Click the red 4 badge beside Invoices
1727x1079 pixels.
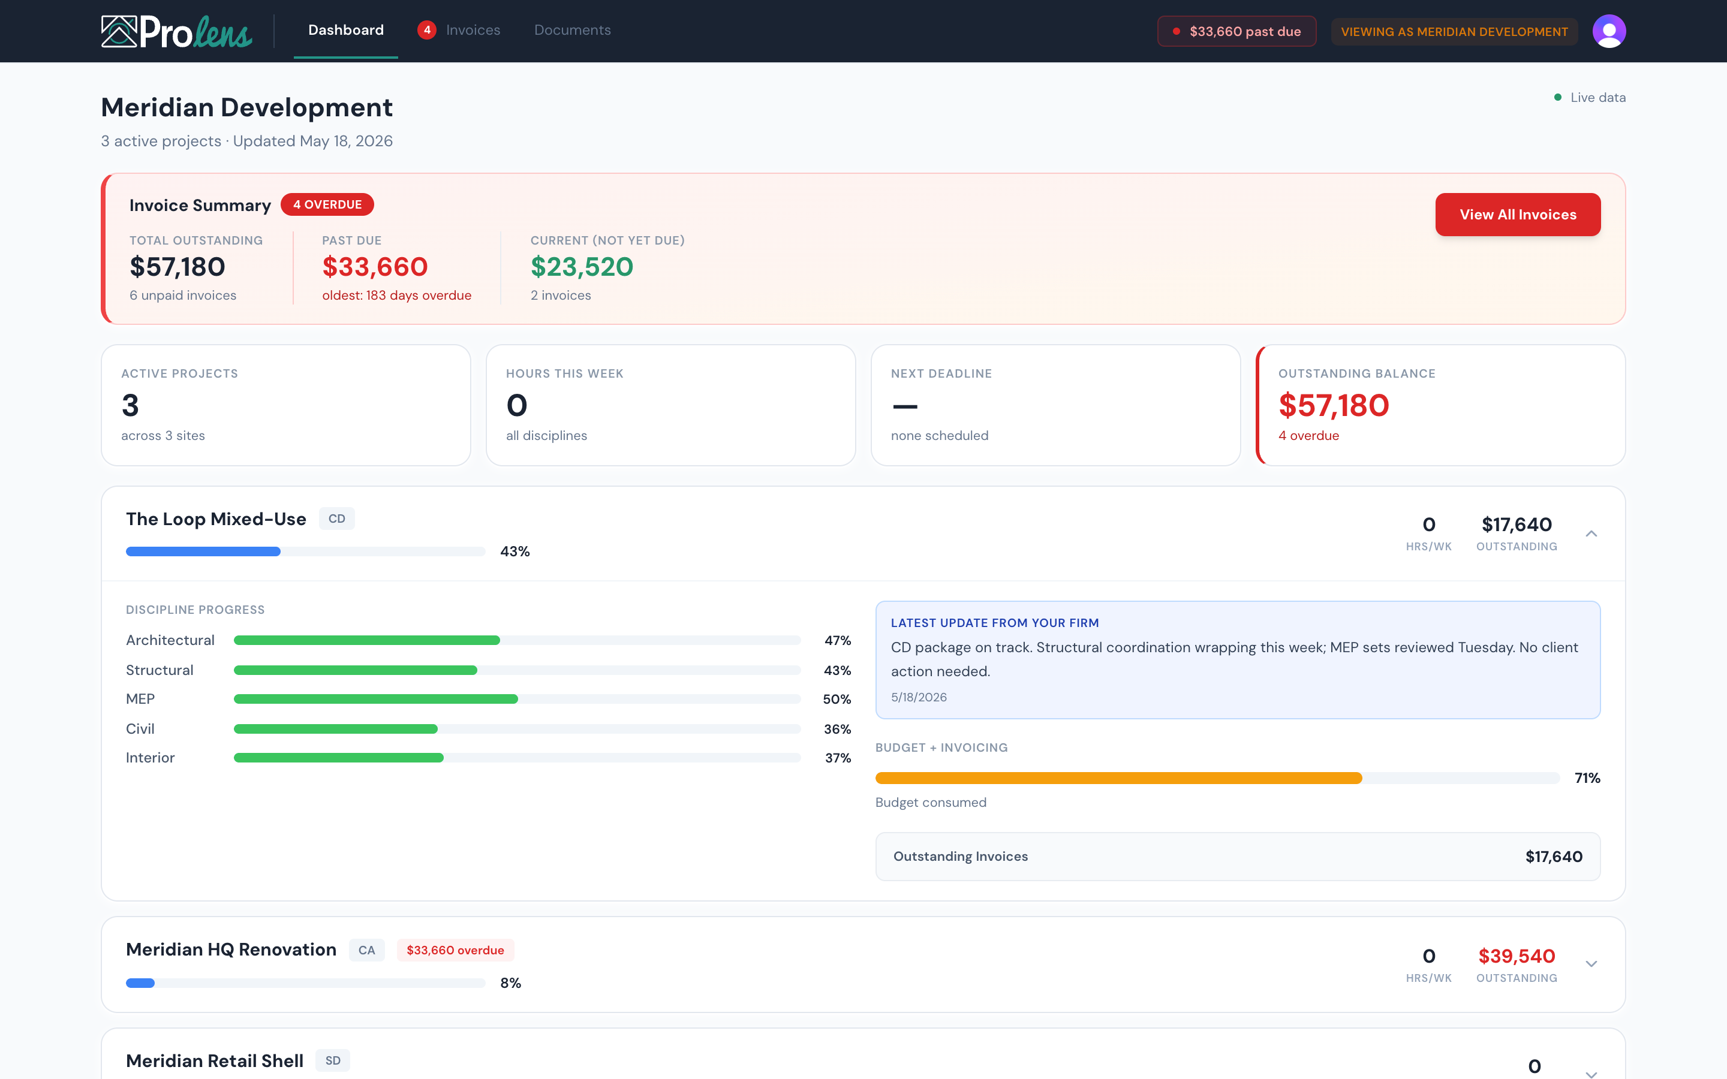click(427, 30)
